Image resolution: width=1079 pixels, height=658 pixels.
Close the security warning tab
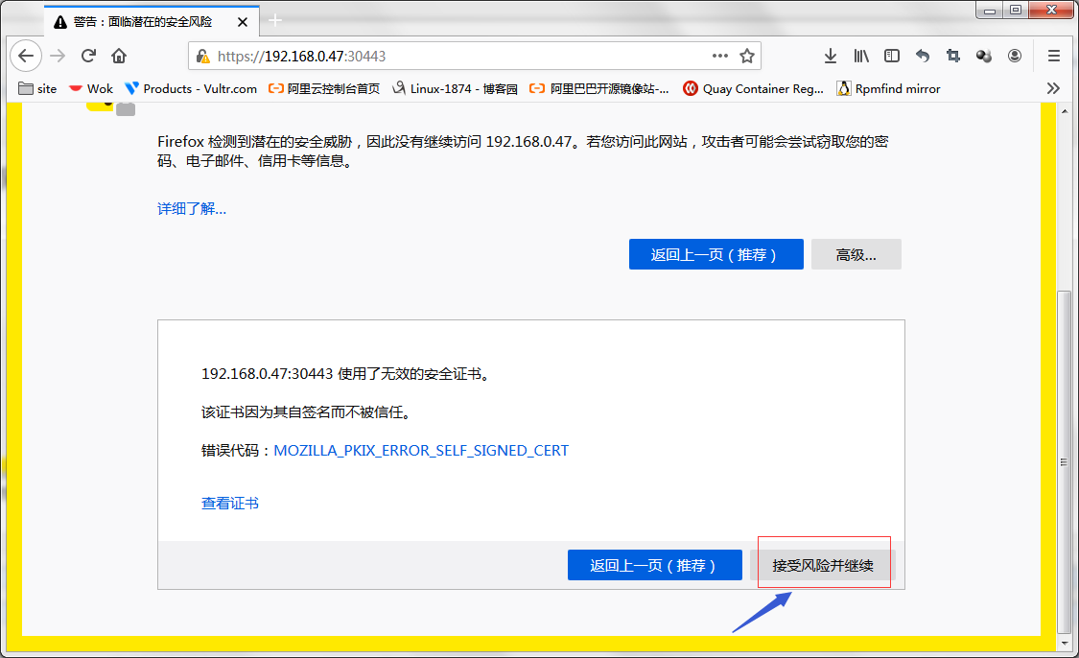[243, 22]
